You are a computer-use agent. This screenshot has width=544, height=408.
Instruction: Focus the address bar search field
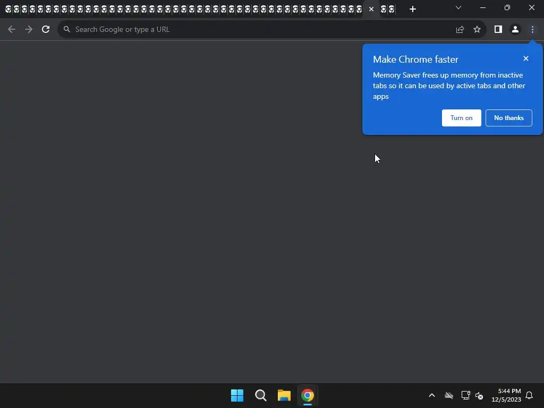click(257, 30)
